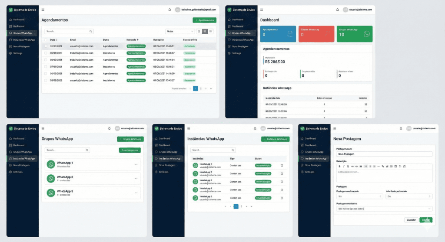Check the row dated 05/03/2021
Viewport: 445px width, 242px height.
(46, 46)
